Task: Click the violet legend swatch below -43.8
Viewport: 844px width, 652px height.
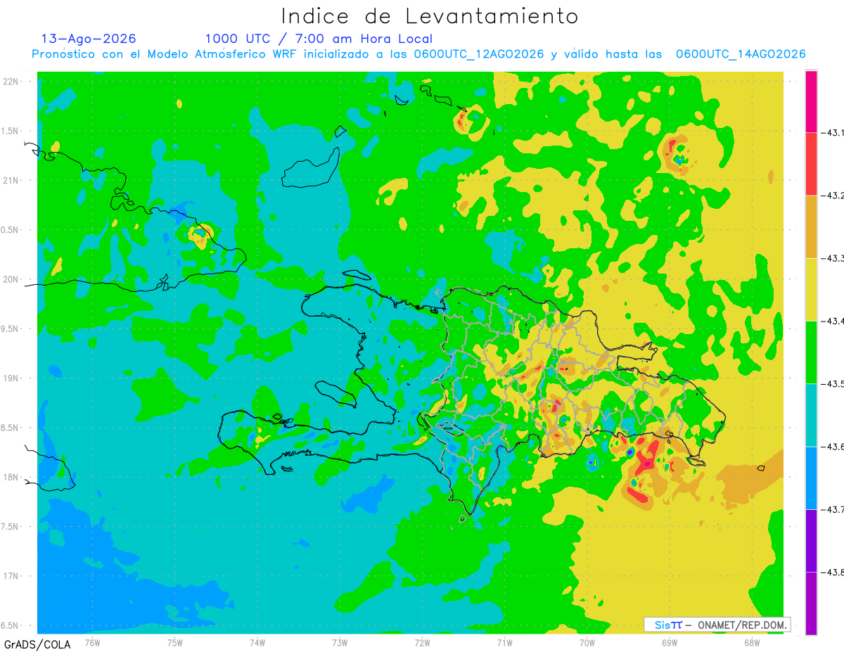Action: [x=811, y=603]
